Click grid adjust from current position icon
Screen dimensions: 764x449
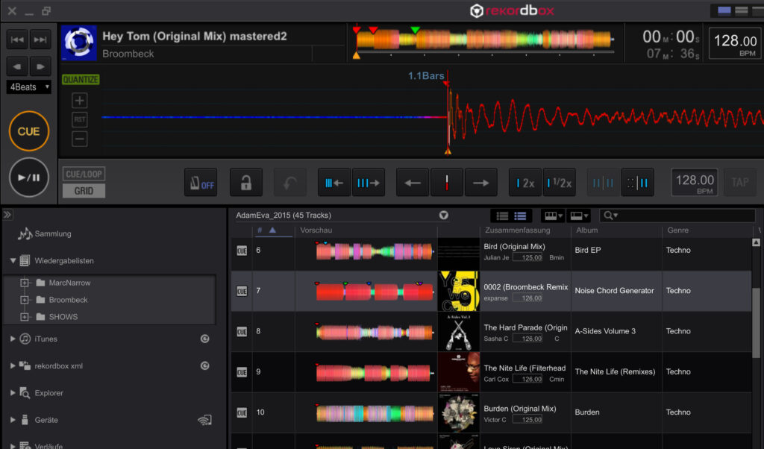[x=637, y=183]
